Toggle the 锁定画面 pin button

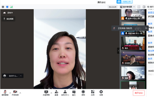tap(8, 19)
